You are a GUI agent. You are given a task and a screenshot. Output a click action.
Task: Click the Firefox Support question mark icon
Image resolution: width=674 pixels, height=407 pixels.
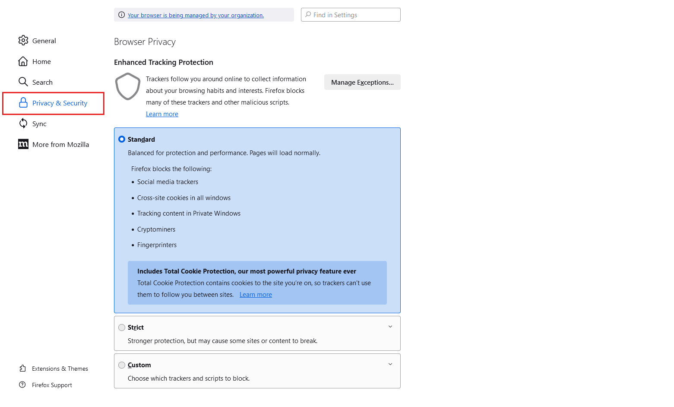22,385
